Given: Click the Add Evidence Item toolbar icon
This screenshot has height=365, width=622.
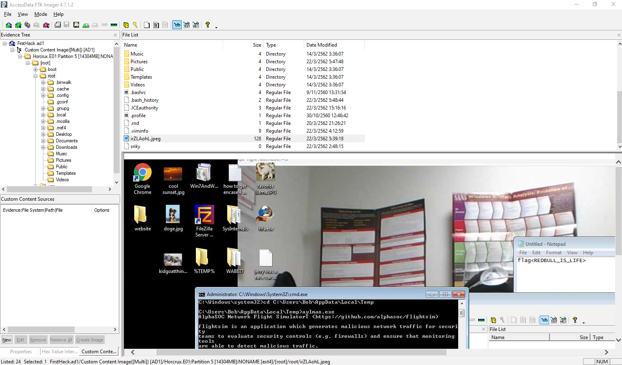Looking at the screenshot, I should click(9, 25).
